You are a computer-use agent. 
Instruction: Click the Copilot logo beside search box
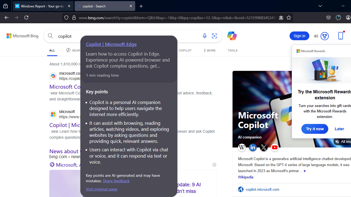pos(232,36)
